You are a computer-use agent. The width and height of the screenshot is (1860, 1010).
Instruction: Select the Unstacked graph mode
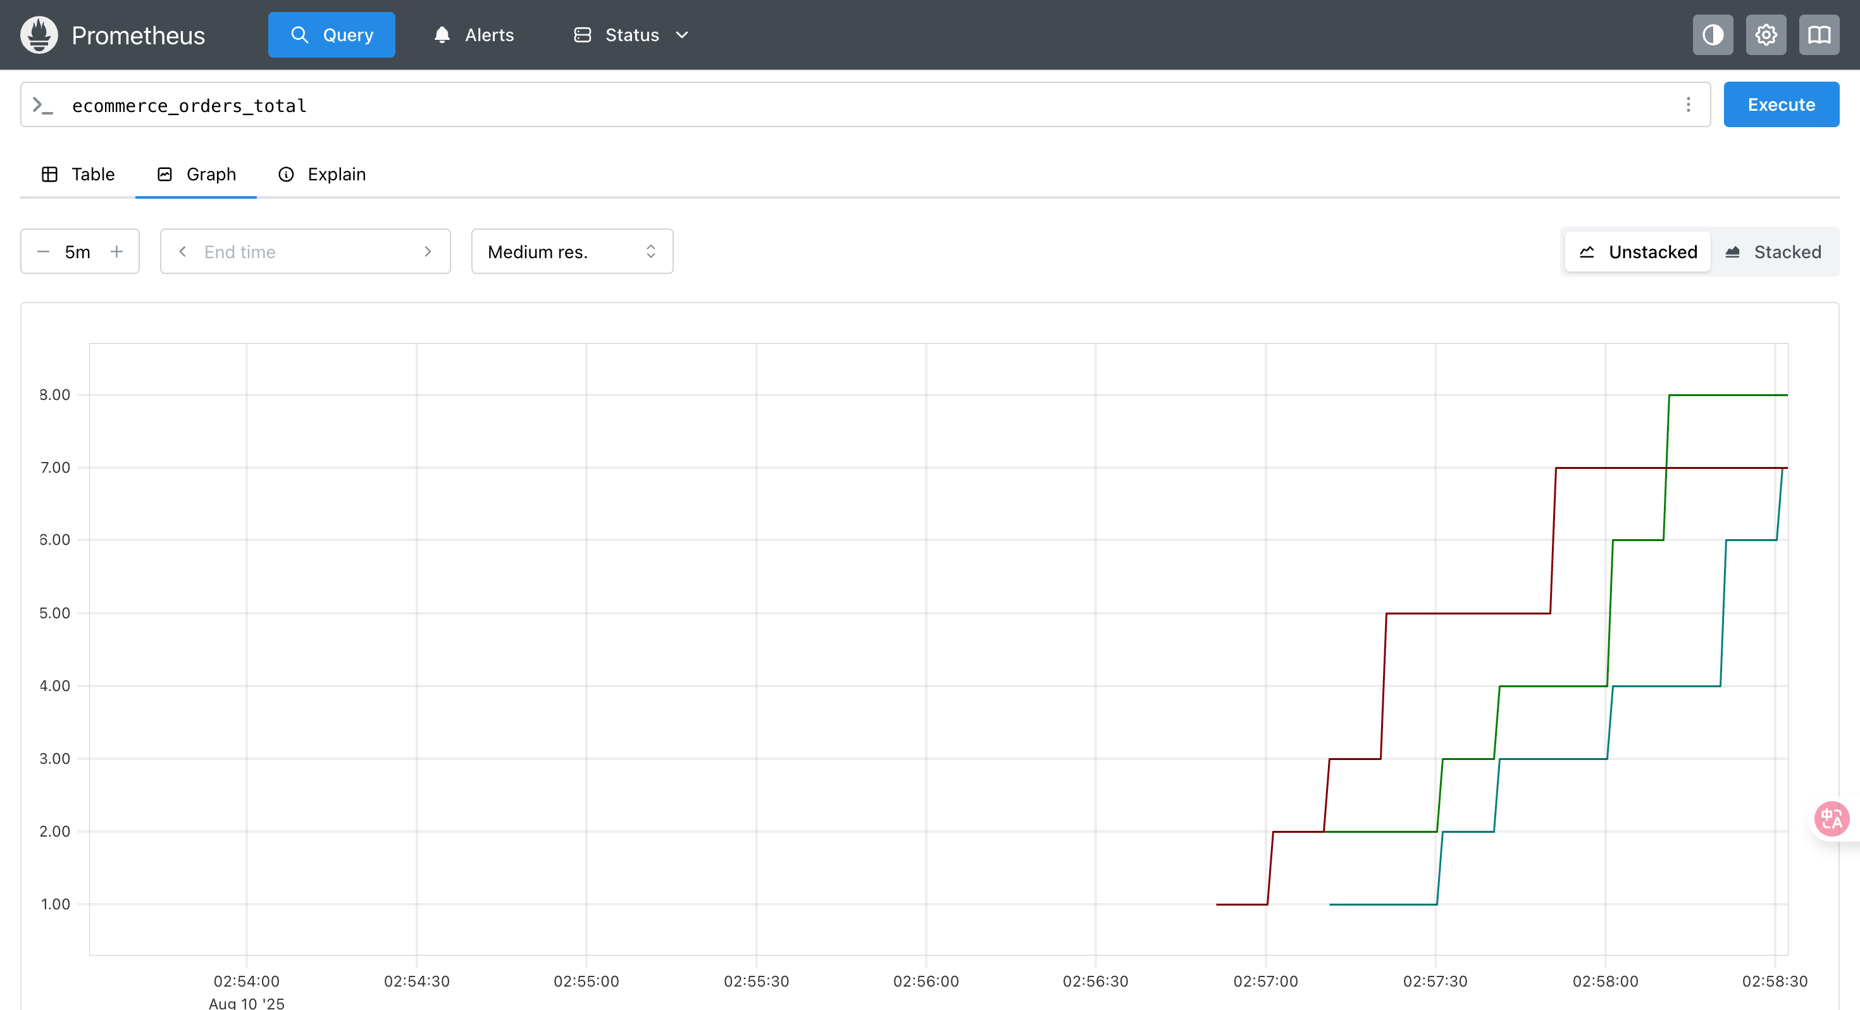coord(1637,251)
